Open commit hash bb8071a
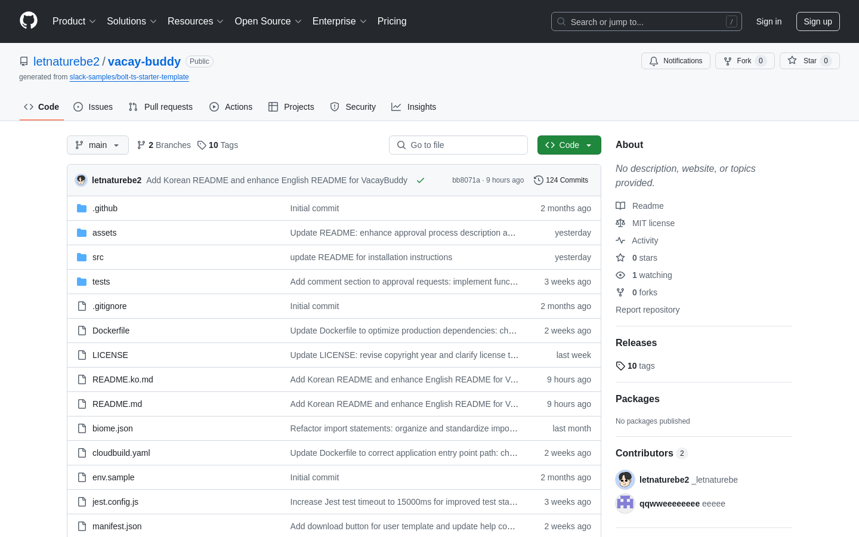 pyautogui.click(x=466, y=180)
